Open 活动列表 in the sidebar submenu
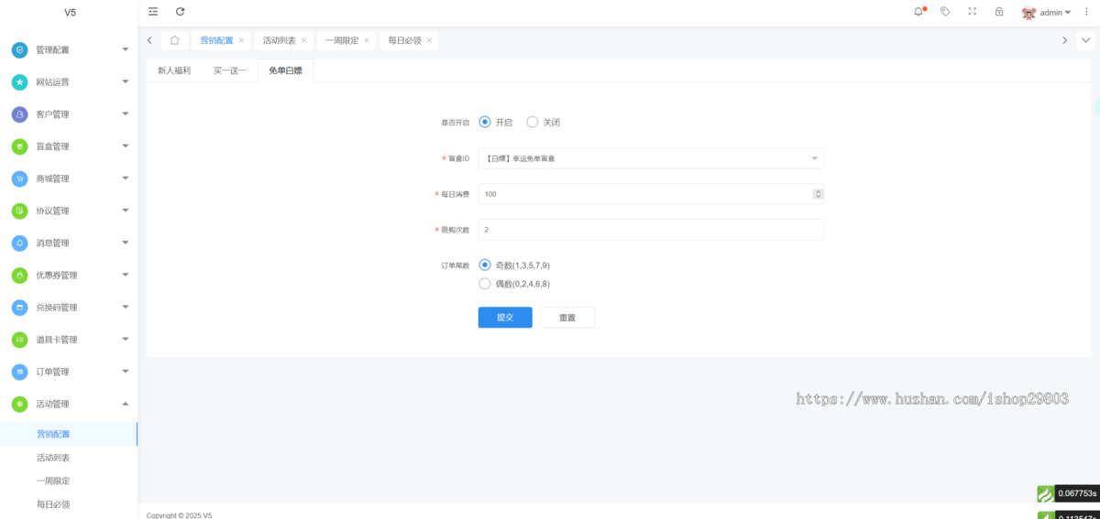Image resolution: width=1100 pixels, height=519 pixels. pos(53,458)
